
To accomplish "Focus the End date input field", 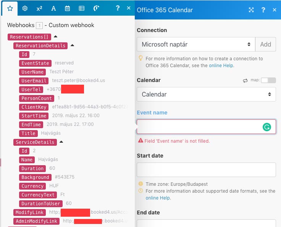I will pyautogui.click(x=206, y=223).
